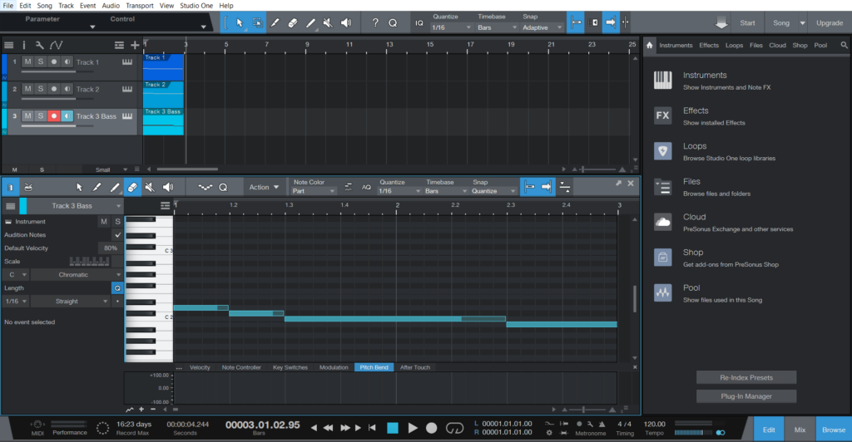Toggle monitor on Track 3 Bass
The width and height of the screenshot is (852, 442).
click(x=67, y=116)
